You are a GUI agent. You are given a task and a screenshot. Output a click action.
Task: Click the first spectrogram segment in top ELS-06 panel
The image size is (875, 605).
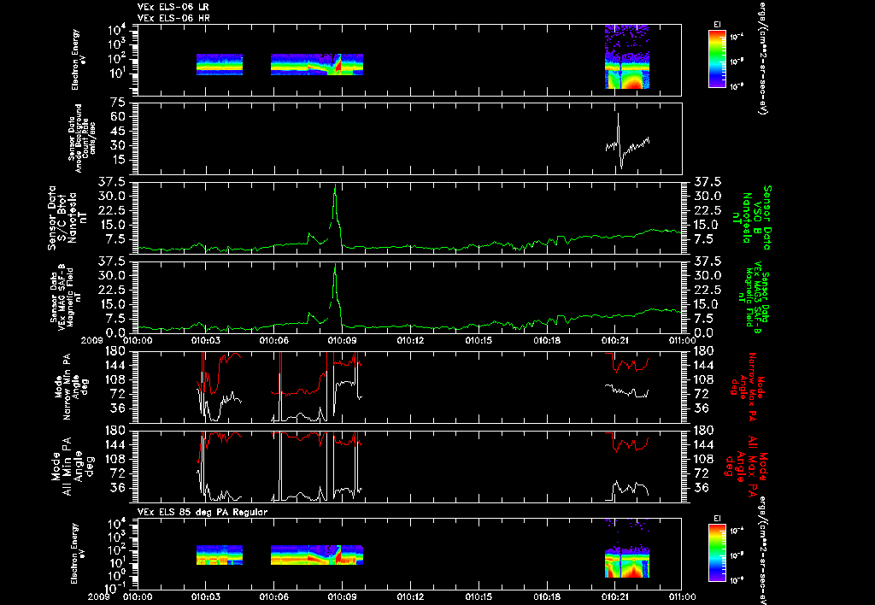220,64
